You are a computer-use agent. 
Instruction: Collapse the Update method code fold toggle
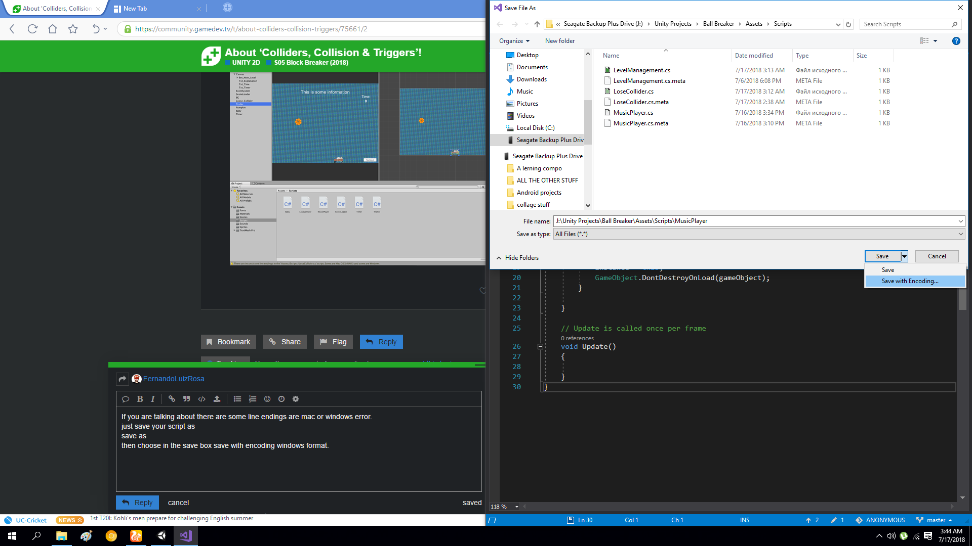click(x=540, y=347)
